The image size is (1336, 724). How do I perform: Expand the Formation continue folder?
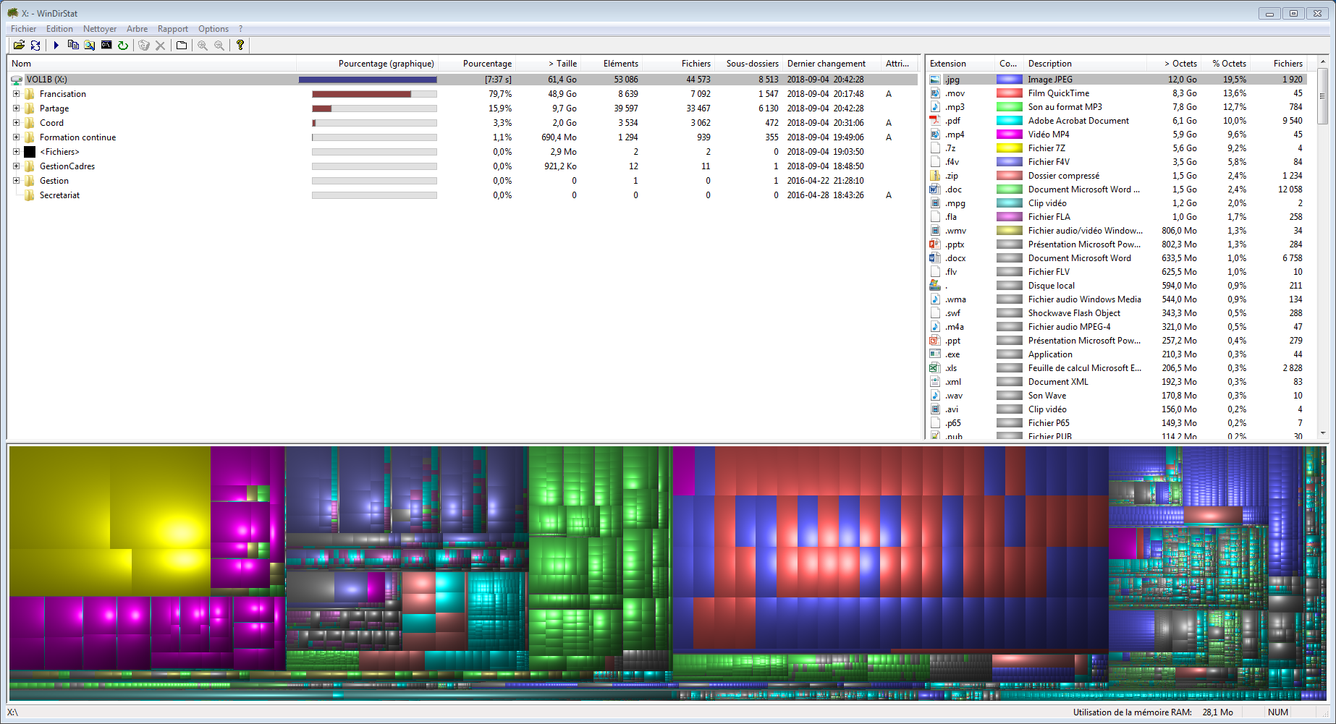(16, 137)
